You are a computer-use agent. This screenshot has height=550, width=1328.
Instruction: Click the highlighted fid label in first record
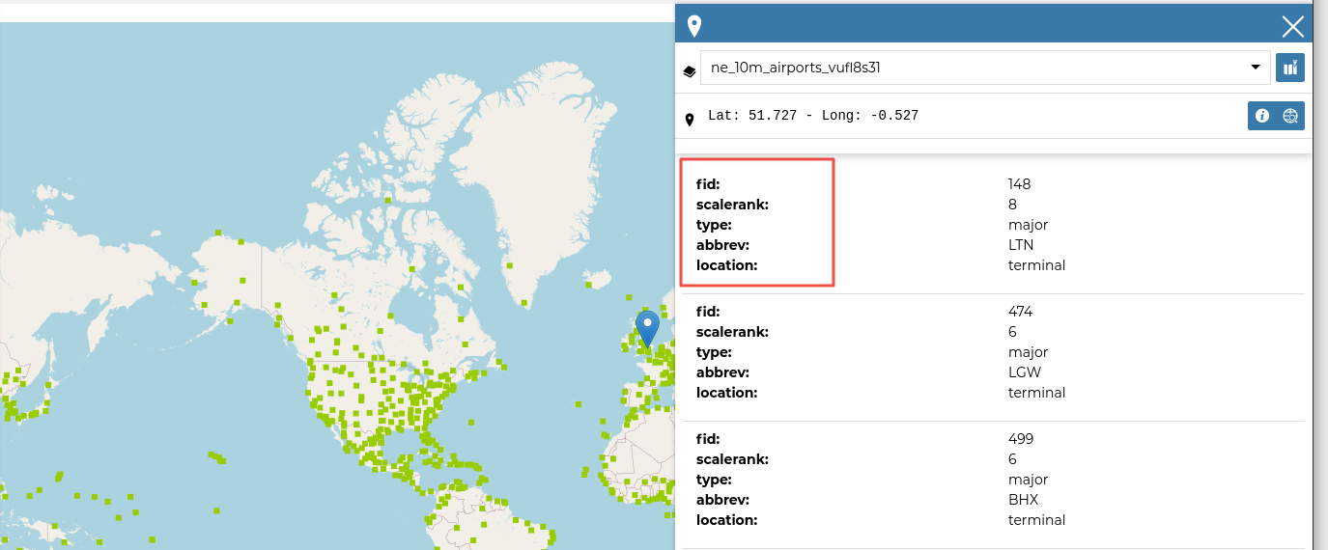pos(708,184)
